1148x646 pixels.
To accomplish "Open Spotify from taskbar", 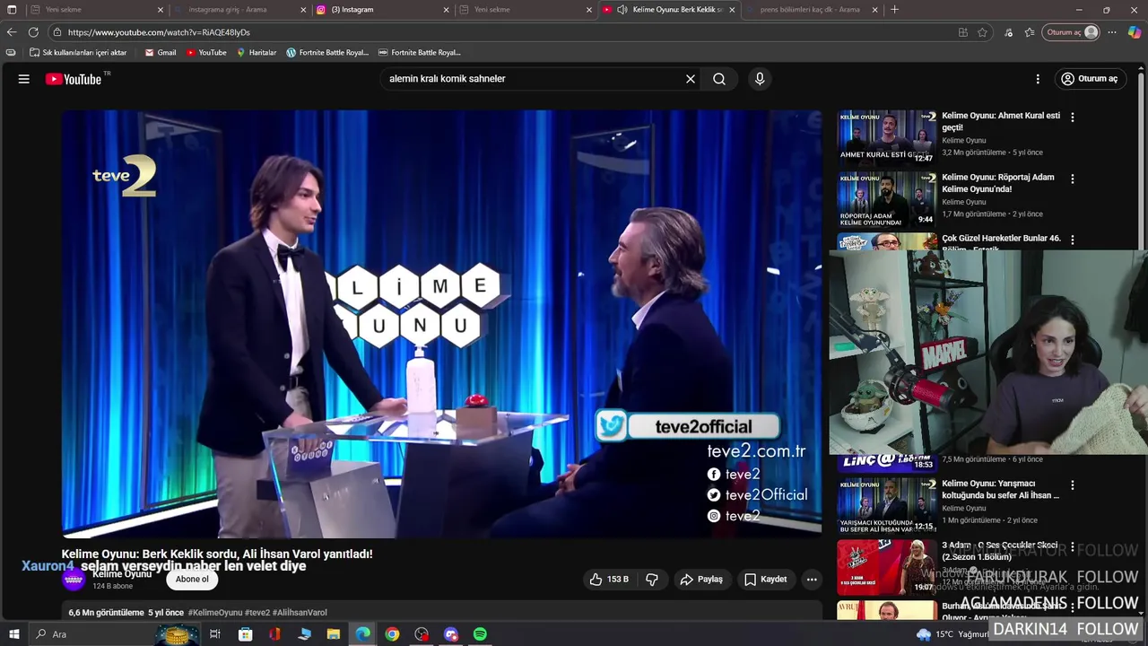I will 480,634.
